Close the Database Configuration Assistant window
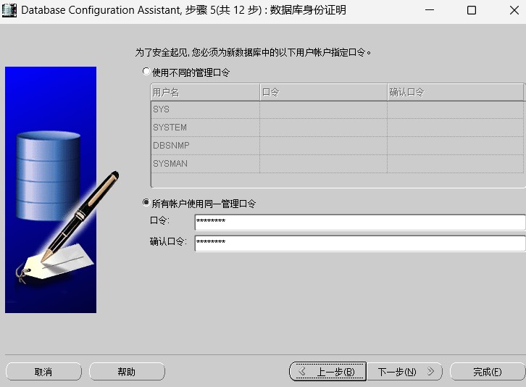Screen dimensions: 526x387 tap(514, 10)
